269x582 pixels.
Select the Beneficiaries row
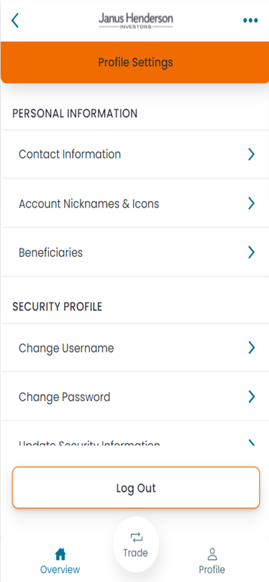51,253
